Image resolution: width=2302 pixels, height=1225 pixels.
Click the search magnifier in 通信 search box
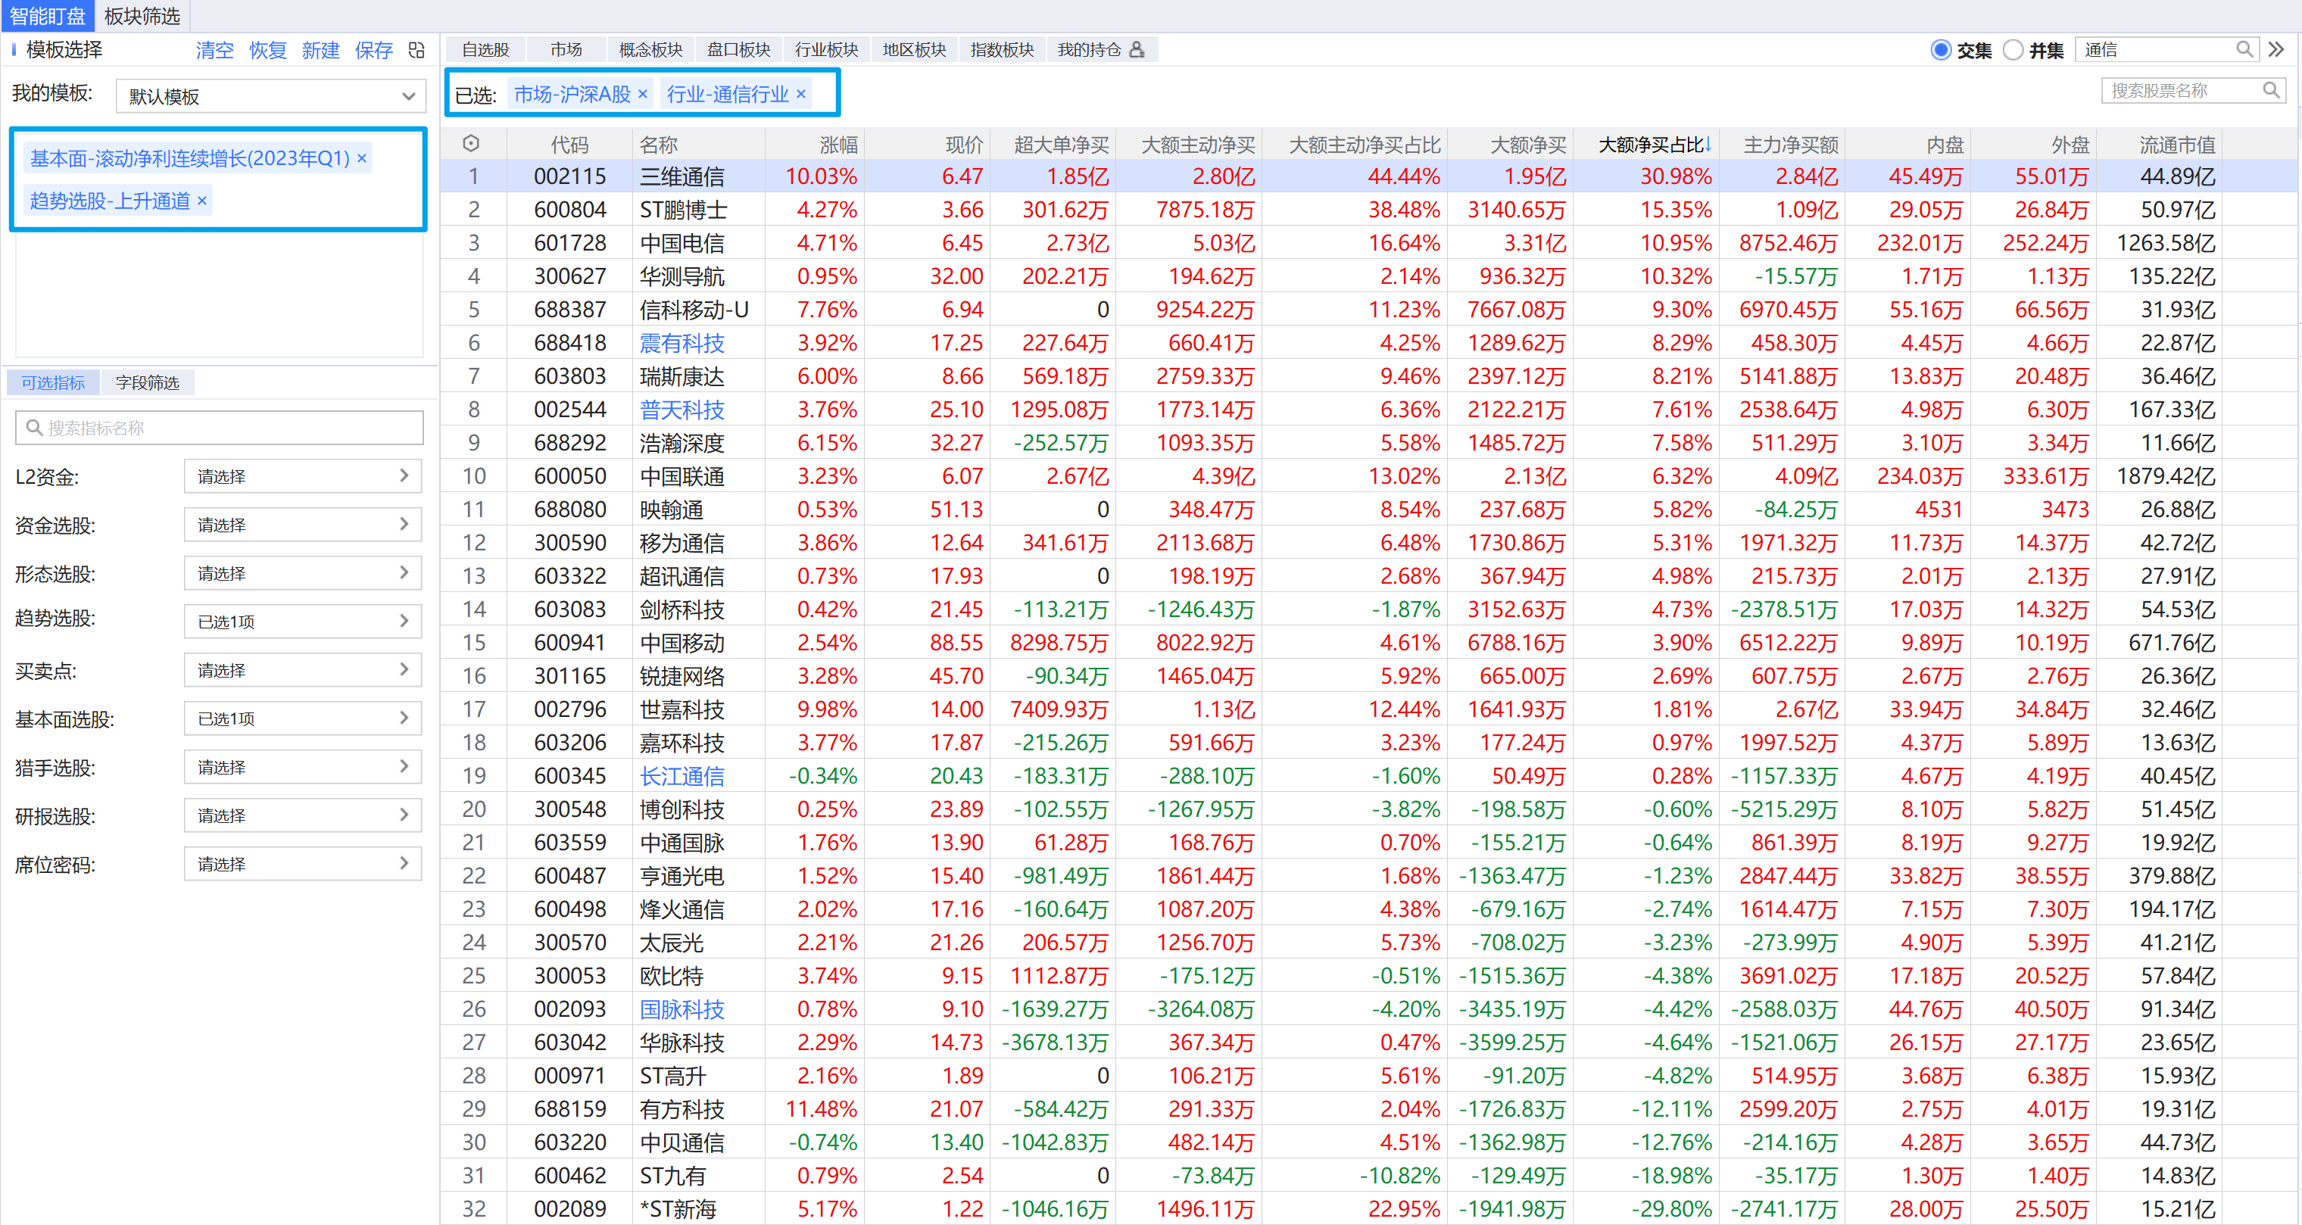[2244, 49]
